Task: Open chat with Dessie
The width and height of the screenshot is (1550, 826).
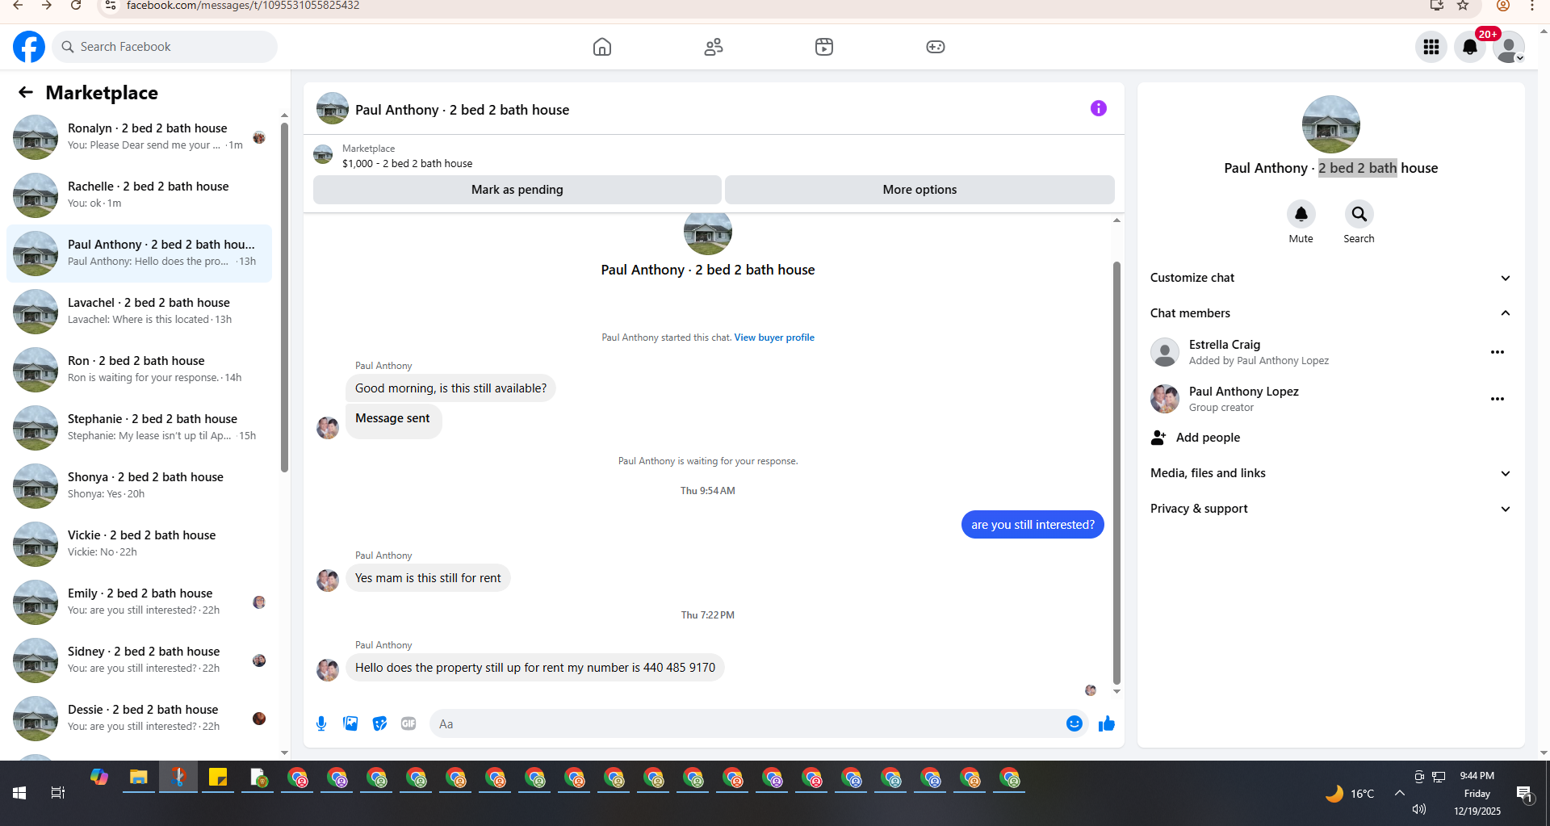Action: pyautogui.click(x=139, y=719)
